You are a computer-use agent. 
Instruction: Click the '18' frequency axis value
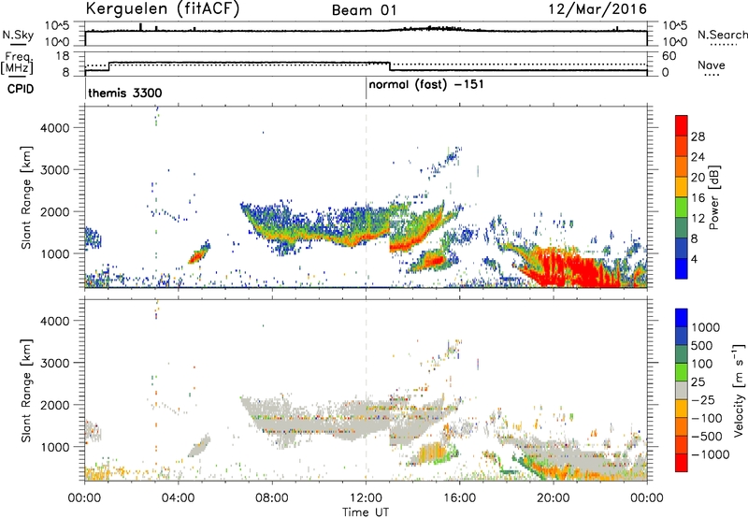point(63,56)
